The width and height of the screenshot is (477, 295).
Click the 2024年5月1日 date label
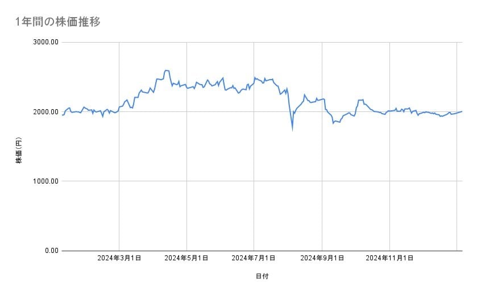186,259
